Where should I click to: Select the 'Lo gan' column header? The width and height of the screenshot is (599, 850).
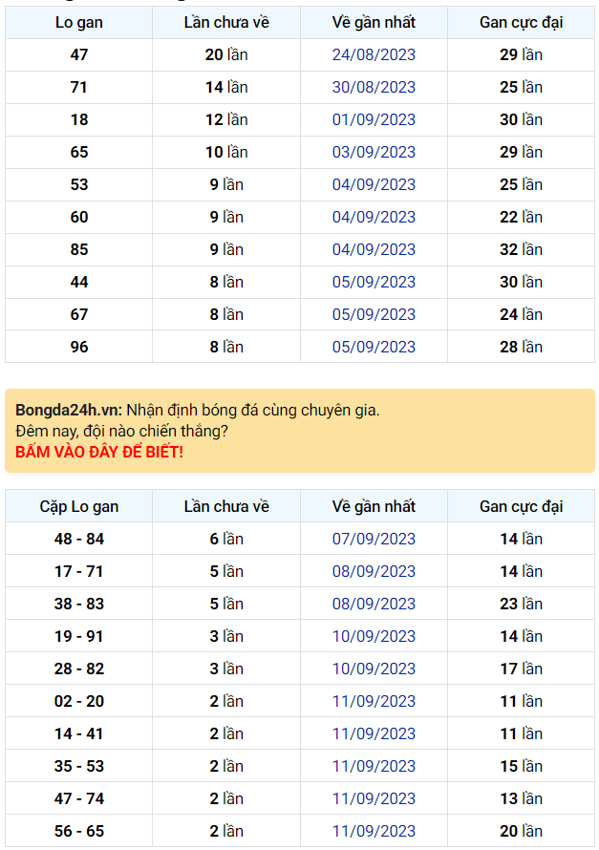click(77, 22)
